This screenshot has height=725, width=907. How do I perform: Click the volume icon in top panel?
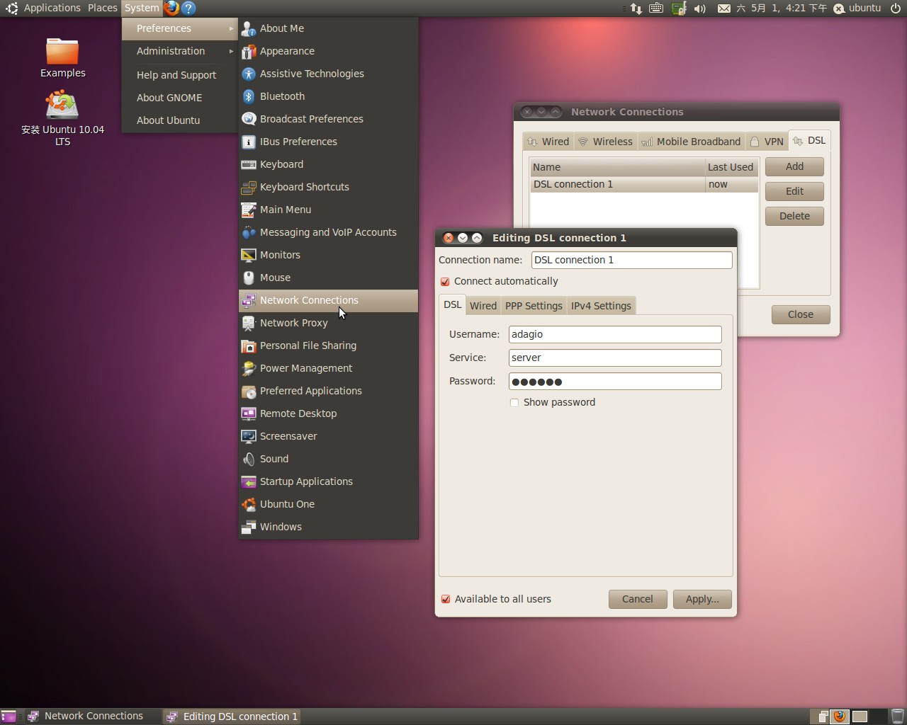coord(700,8)
